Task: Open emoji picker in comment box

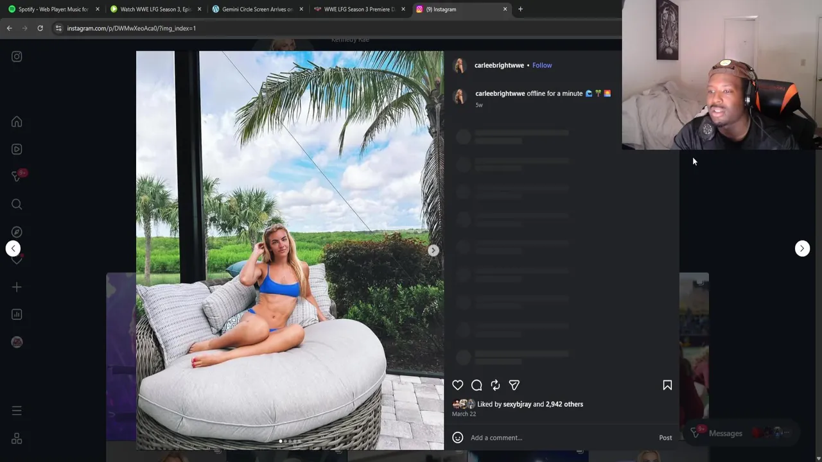Action: (457, 438)
